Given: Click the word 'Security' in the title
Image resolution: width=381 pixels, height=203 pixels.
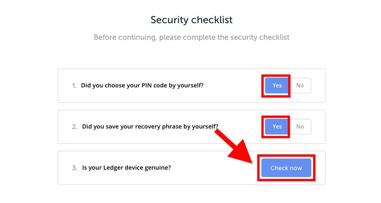Looking at the screenshot, I should tap(169, 20).
